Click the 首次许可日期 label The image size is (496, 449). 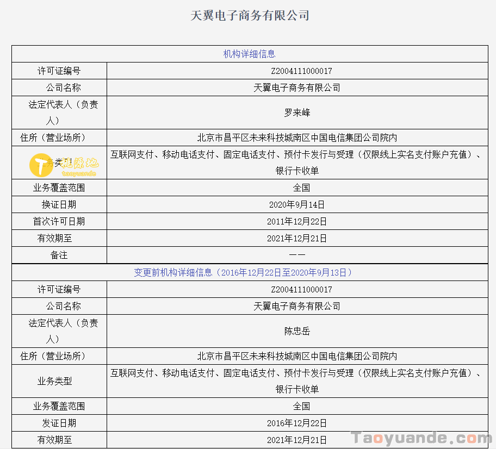coord(59,221)
